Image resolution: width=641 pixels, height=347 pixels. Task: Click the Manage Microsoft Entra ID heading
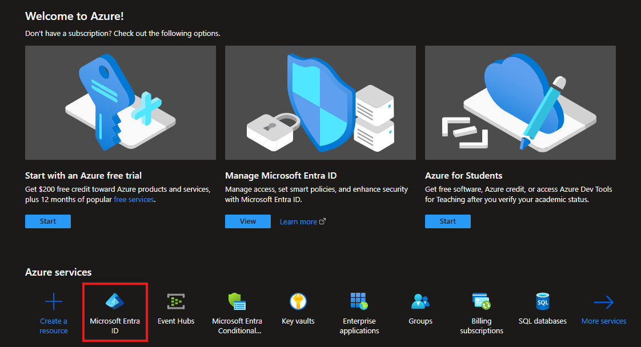pos(281,176)
